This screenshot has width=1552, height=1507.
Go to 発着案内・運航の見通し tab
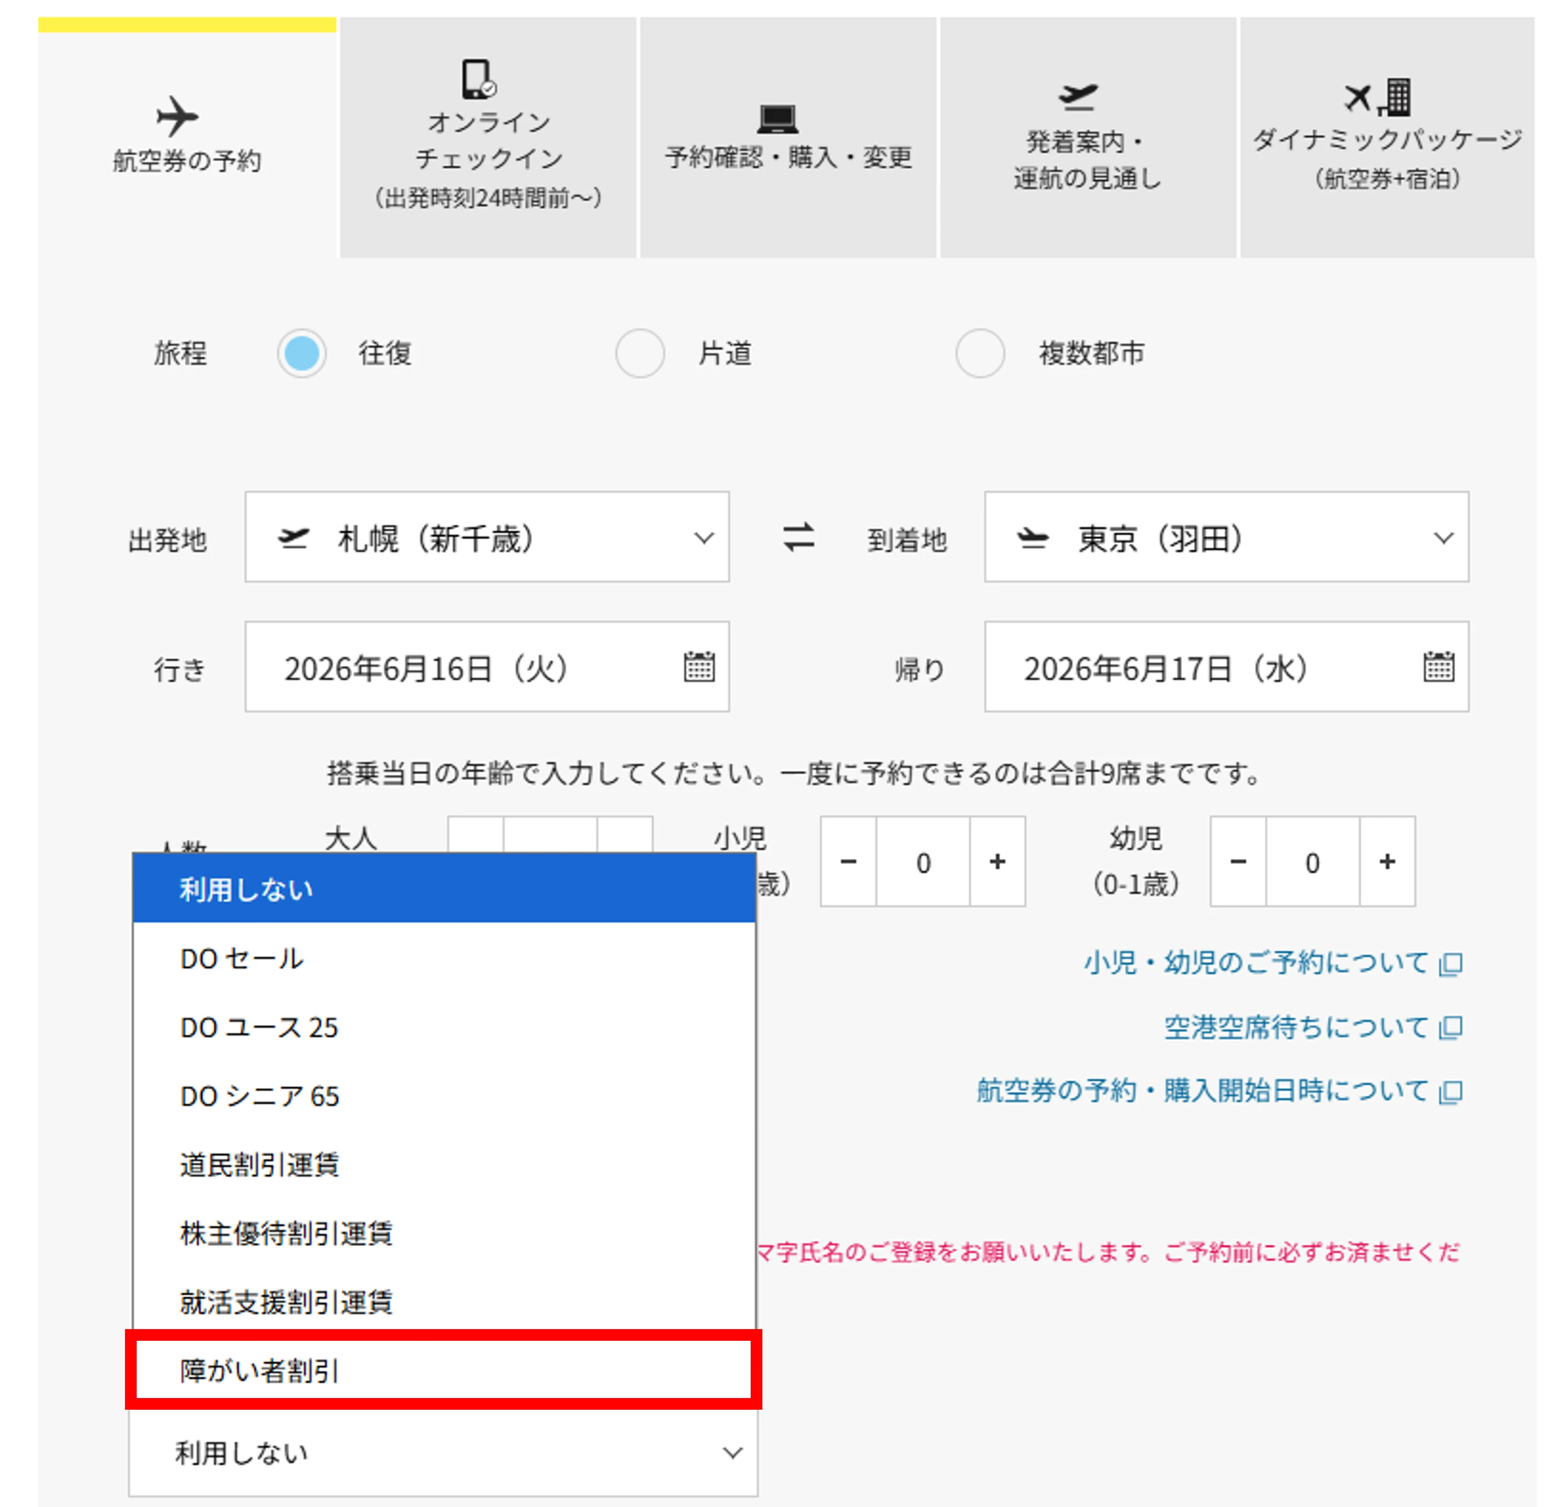[1088, 138]
